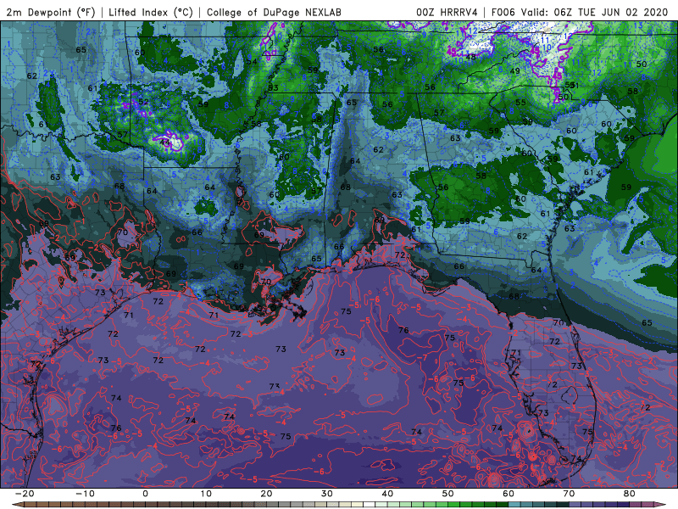Viewport: 678px width, 509px height.
Task: Click the 44 dewpoint value on the map
Action: (164, 143)
